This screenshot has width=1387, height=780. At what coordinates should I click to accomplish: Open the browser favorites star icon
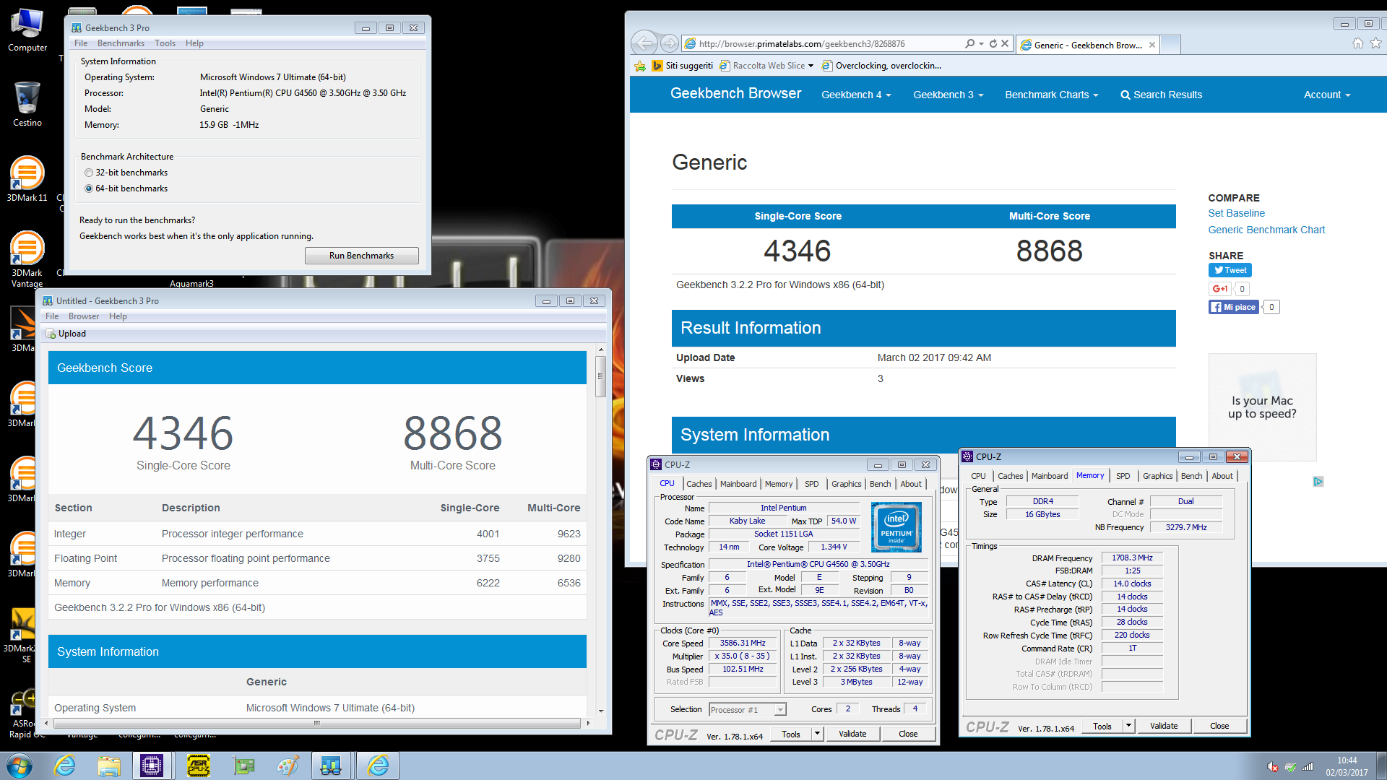(x=1376, y=43)
